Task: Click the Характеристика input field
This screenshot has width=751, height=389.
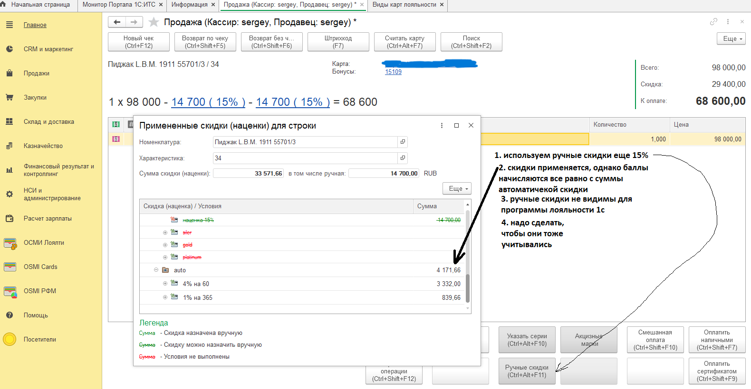Action: click(305, 158)
